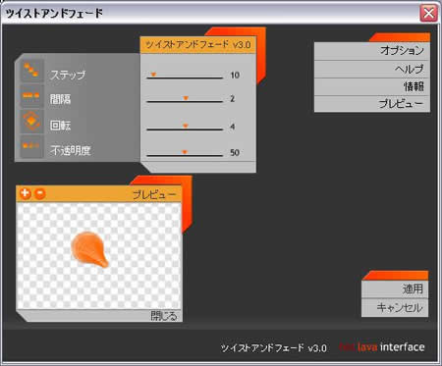Click the 回転 slider handle
Image resolution: width=442 pixels, height=366 pixels.
click(x=186, y=126)
